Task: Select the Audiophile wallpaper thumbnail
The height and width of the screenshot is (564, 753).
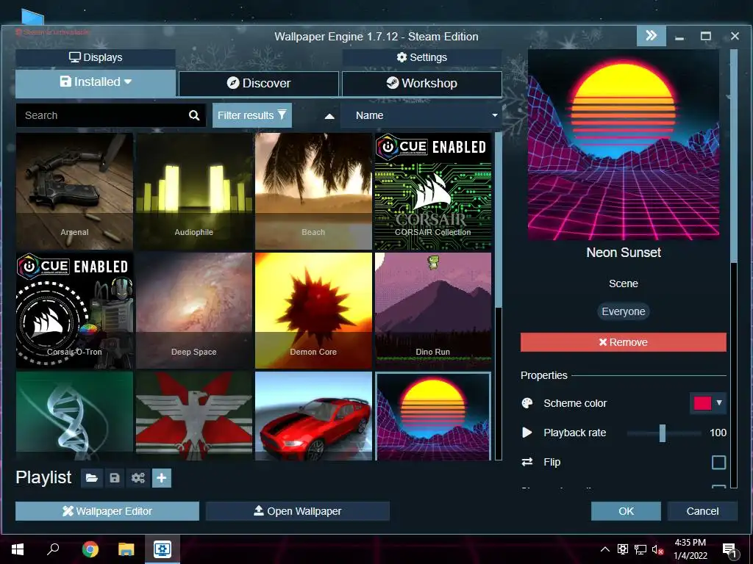Action: click(194, 192)
